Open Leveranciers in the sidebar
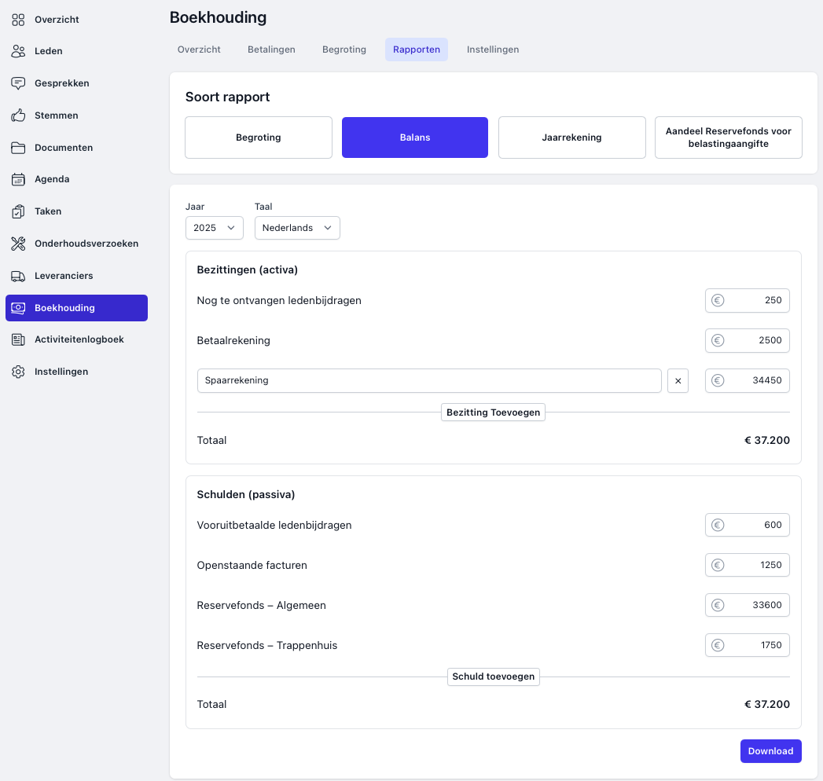Image resolution: width=823 pixels, height=781 pixels. (x=76, y=276)
